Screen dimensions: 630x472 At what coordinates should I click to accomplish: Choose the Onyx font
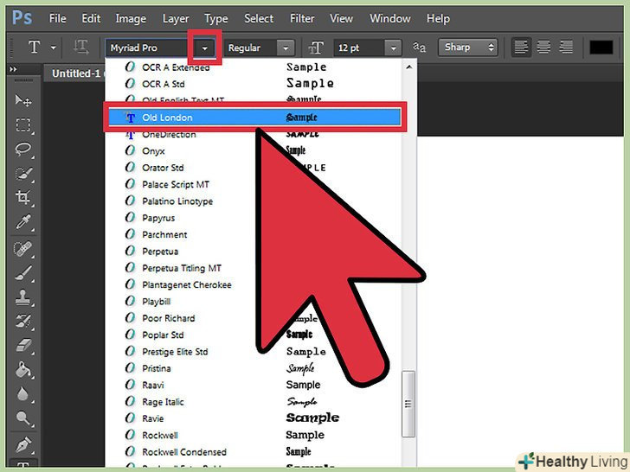point(254,151)
